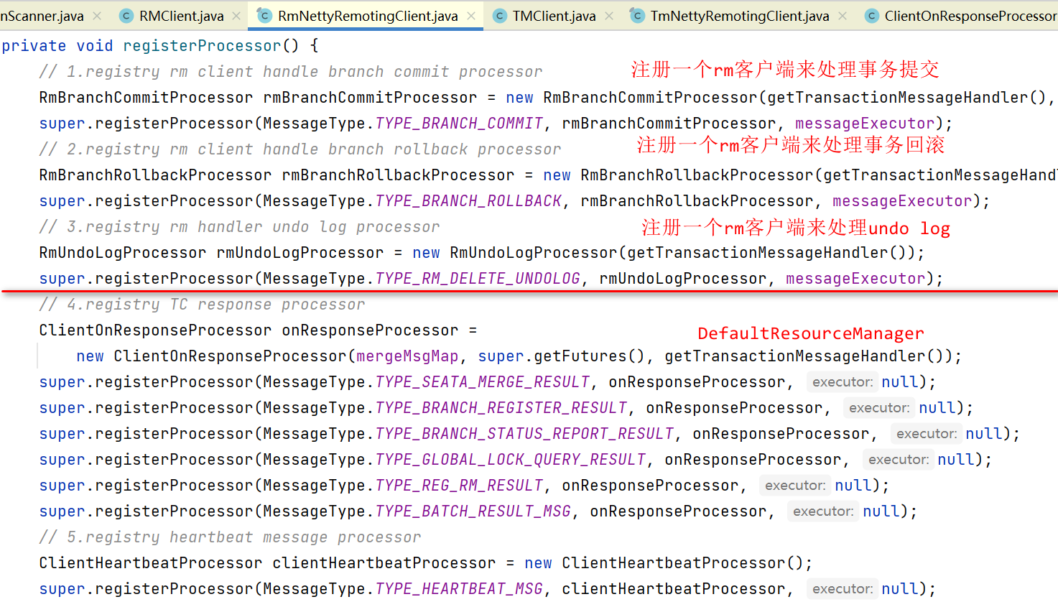
Task: Click the executor hint on TYPE_REG_RM_RESULT line
Action: (795, 486)
